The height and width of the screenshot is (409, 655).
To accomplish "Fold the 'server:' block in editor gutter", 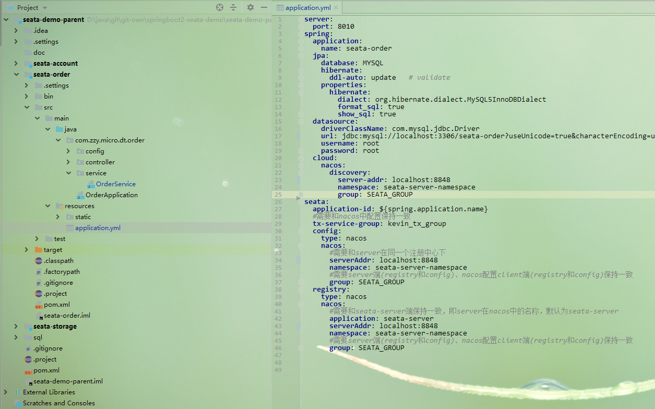I will [301, 19].
